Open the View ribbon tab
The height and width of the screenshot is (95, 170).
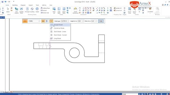pos(51,5)
